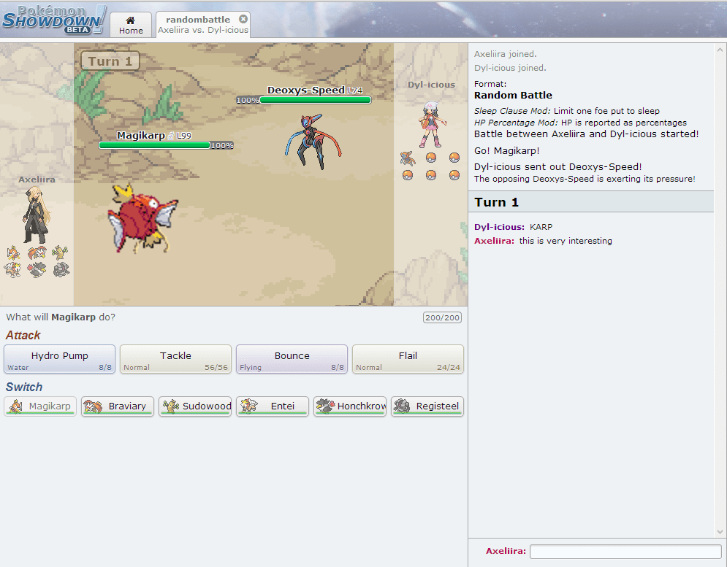Click Axeliira's Sudowoodo team icon
727x567 pixels.
[61, 252]
